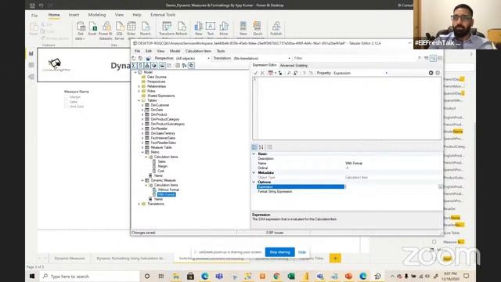Click into the DAX expression editor area
The image size is (501, 282).
tap(347, 108)
